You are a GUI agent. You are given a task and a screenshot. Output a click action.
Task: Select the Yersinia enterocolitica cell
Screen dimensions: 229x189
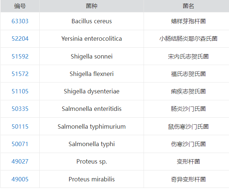click(x=92, y=39)
